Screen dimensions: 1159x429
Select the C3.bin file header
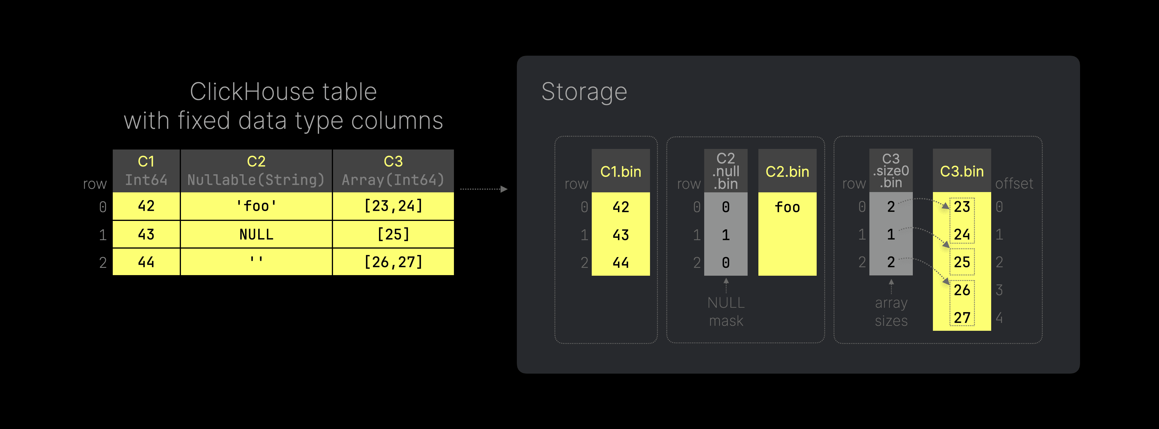click(x=962, y=171)
